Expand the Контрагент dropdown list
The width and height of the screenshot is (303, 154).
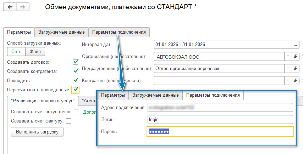(x=287, y=80)
